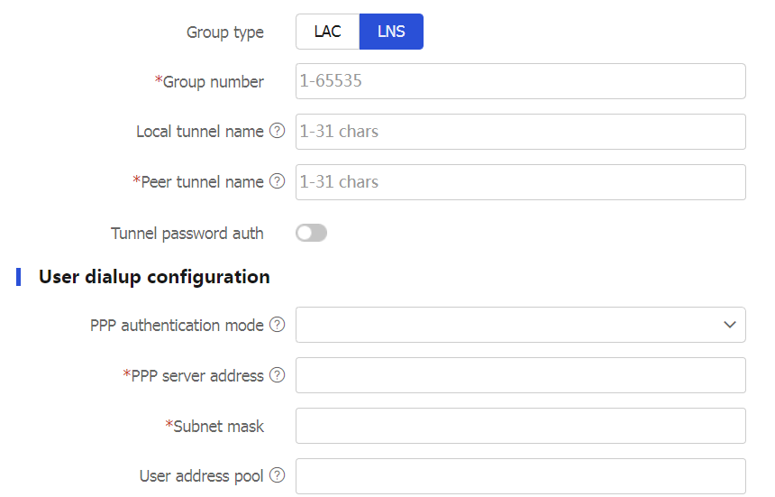775x497 pixels.
Task: Focus the Group number input field
Action: pyautogui.click(x=520, y=81)
